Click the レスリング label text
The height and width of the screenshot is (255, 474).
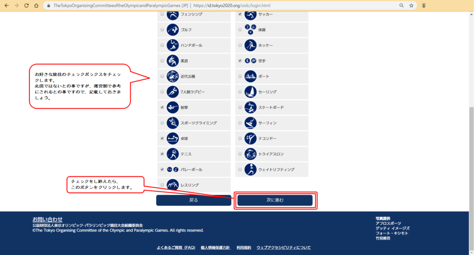(x=190, y=185)
